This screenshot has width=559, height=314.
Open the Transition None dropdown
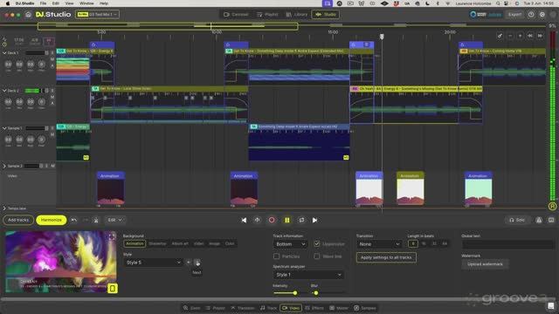[x=379, y=244]
